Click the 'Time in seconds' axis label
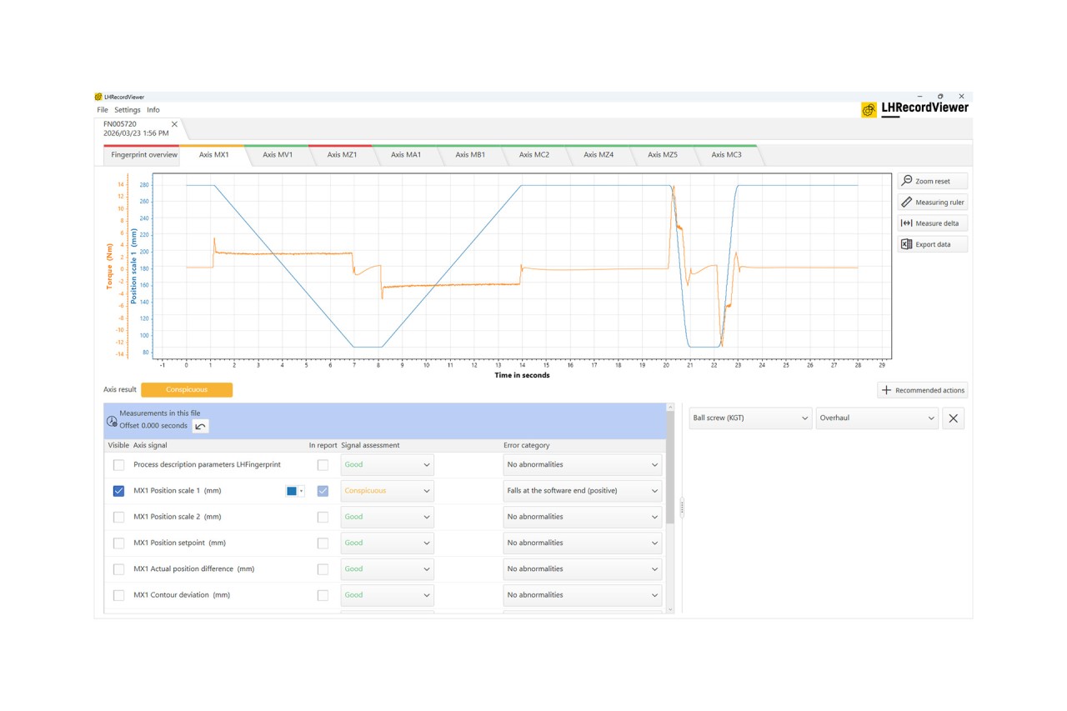1067x711 pixels. [x=522, y=375]
